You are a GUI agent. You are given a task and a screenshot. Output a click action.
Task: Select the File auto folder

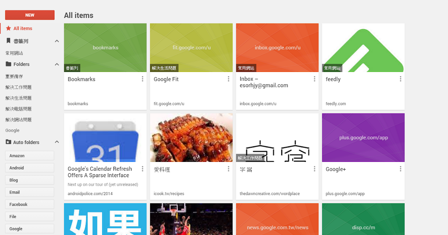point(29,216)
